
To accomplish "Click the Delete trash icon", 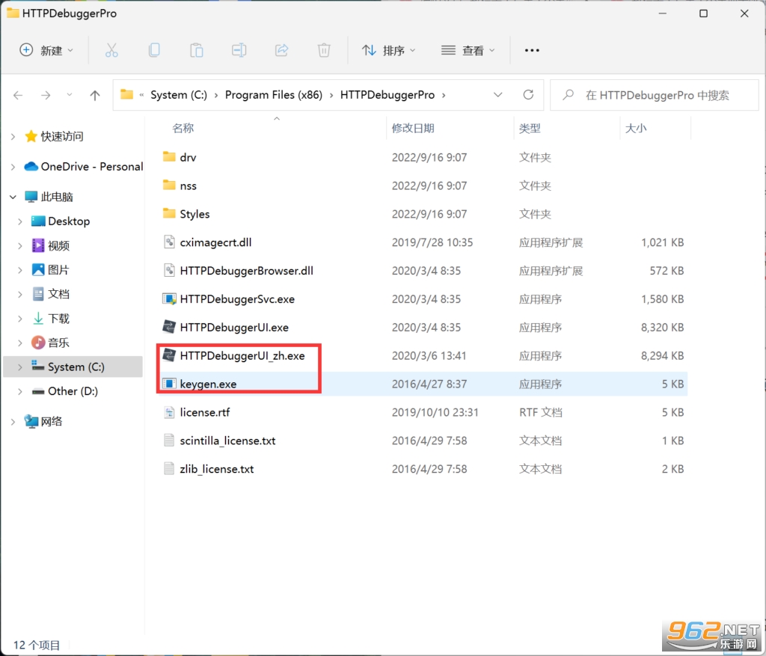I will click(x=324, y=50).
